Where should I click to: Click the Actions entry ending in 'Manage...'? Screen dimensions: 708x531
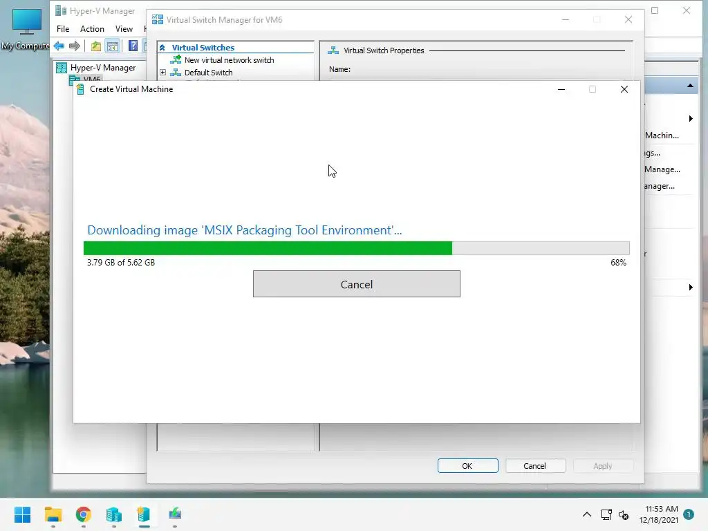tap(662, 169)
